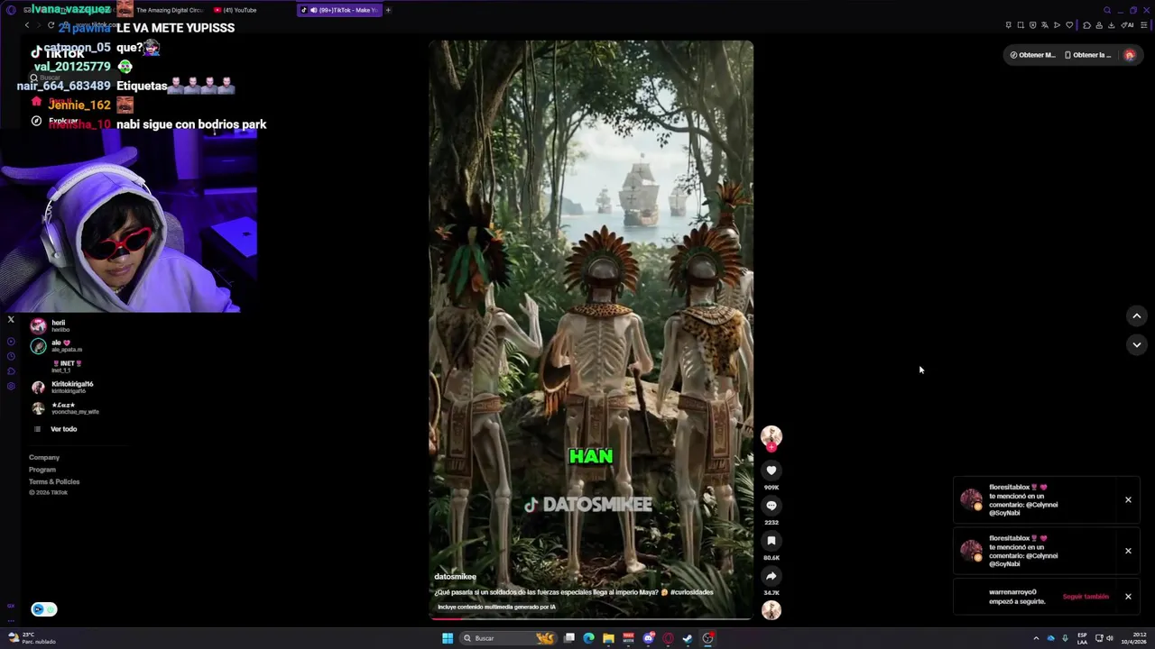Go to the next video with down arrow
Image resolution: width=1155 pixels, height=649 pixels.
pos(1137,344)
